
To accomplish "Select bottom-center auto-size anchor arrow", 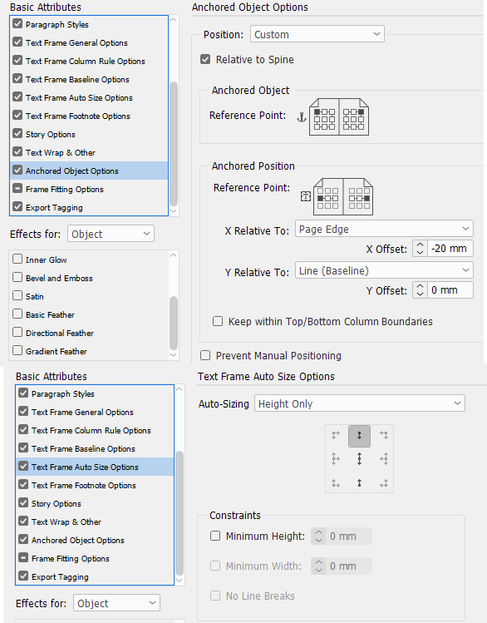I will [359, 482].
